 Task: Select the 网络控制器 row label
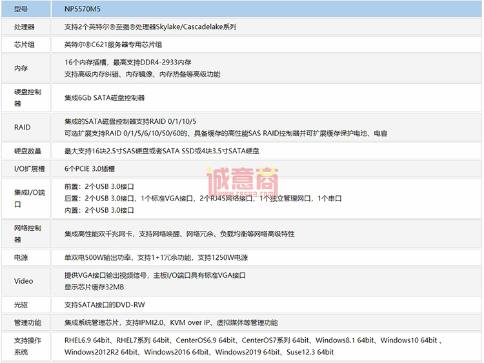[x=27, y=234]
